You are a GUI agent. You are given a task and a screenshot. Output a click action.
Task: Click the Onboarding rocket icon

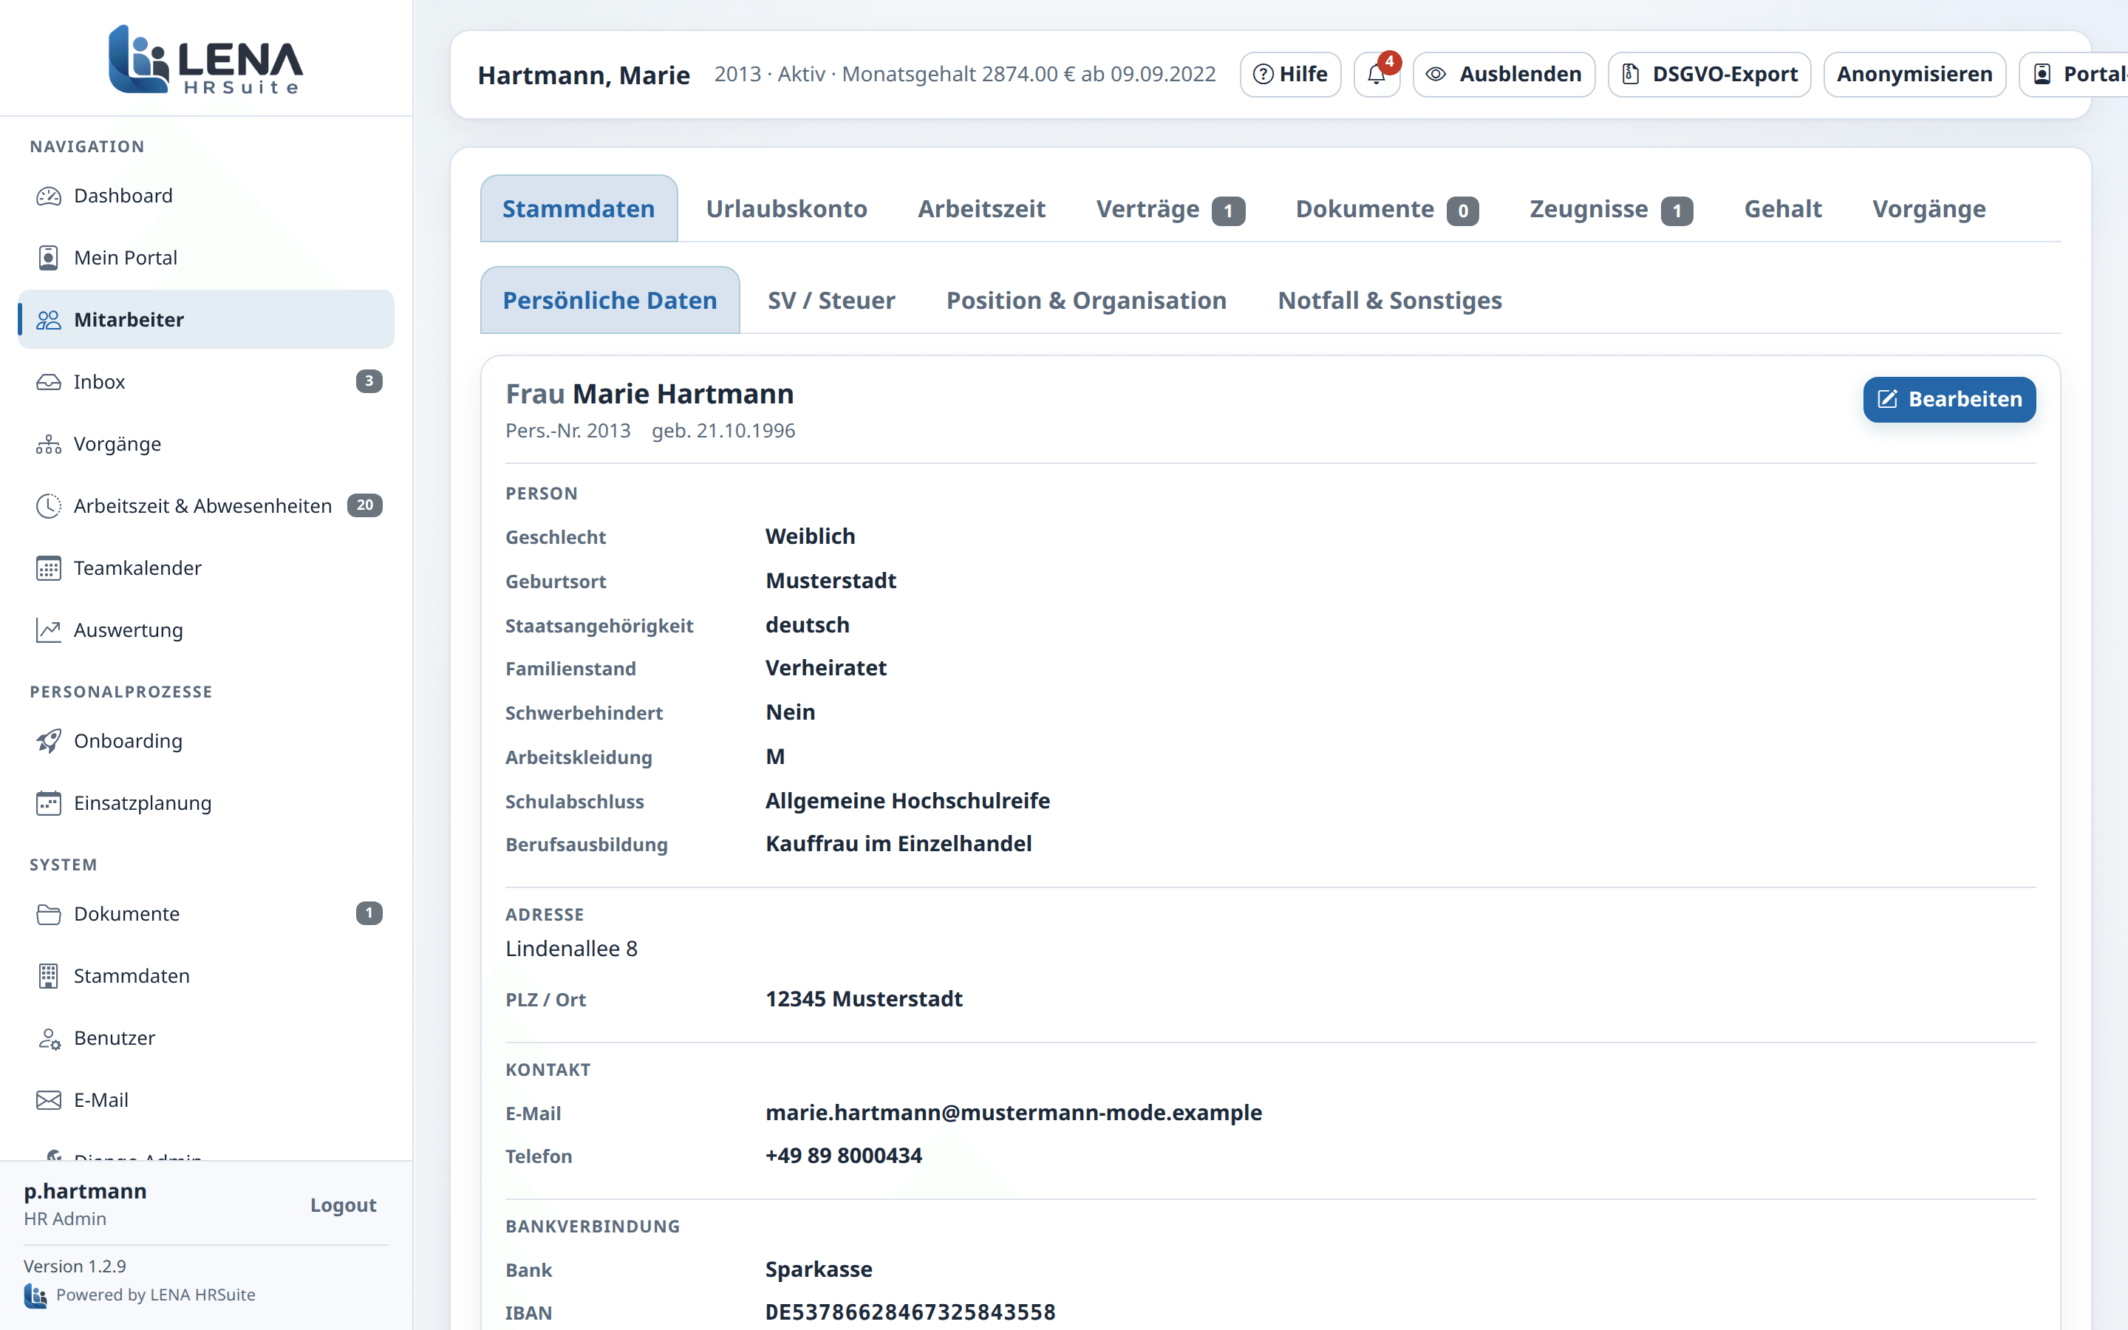tap(48, 740)
